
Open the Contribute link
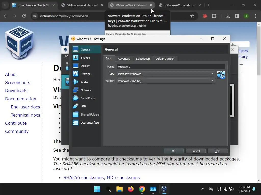click(x=16, y=123)
